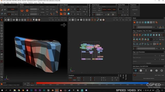This screenshot has height=92, width=165.
Task: Click the Unfold U icon in Unwrap panel
Action: click(22, 11)
